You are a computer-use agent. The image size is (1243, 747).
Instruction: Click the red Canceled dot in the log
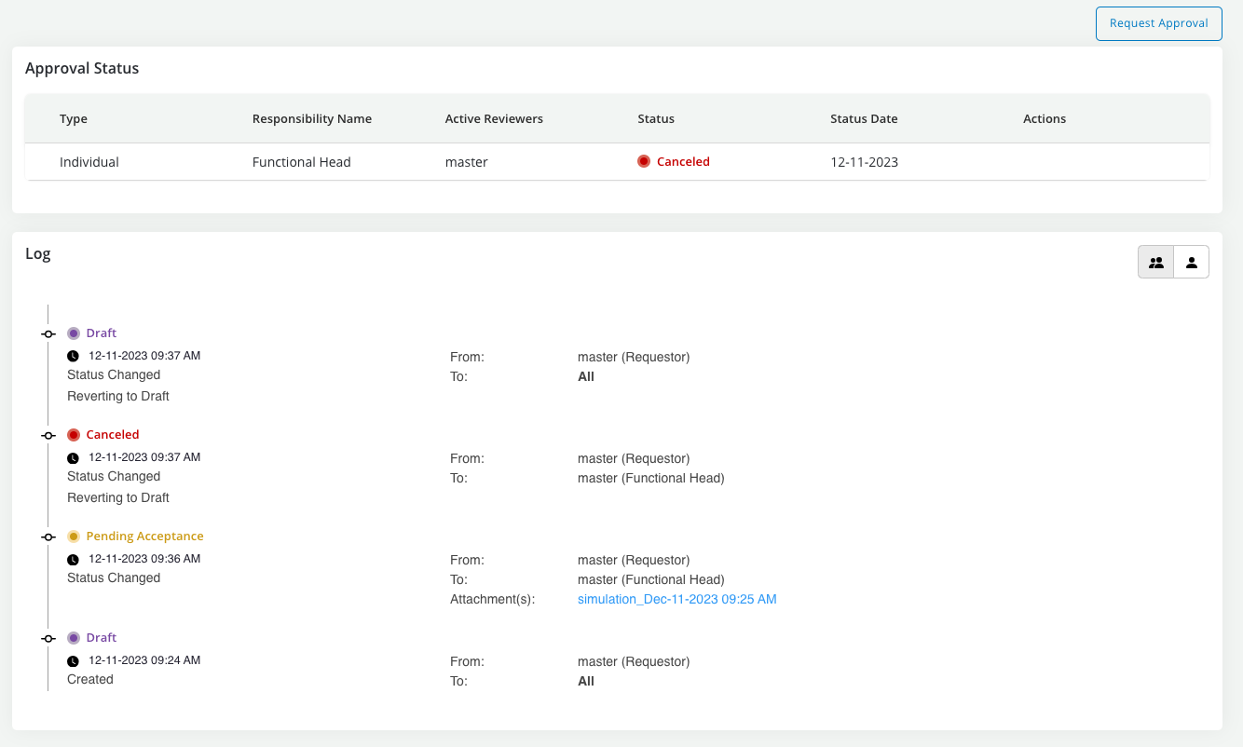click(x=74, y=435)
